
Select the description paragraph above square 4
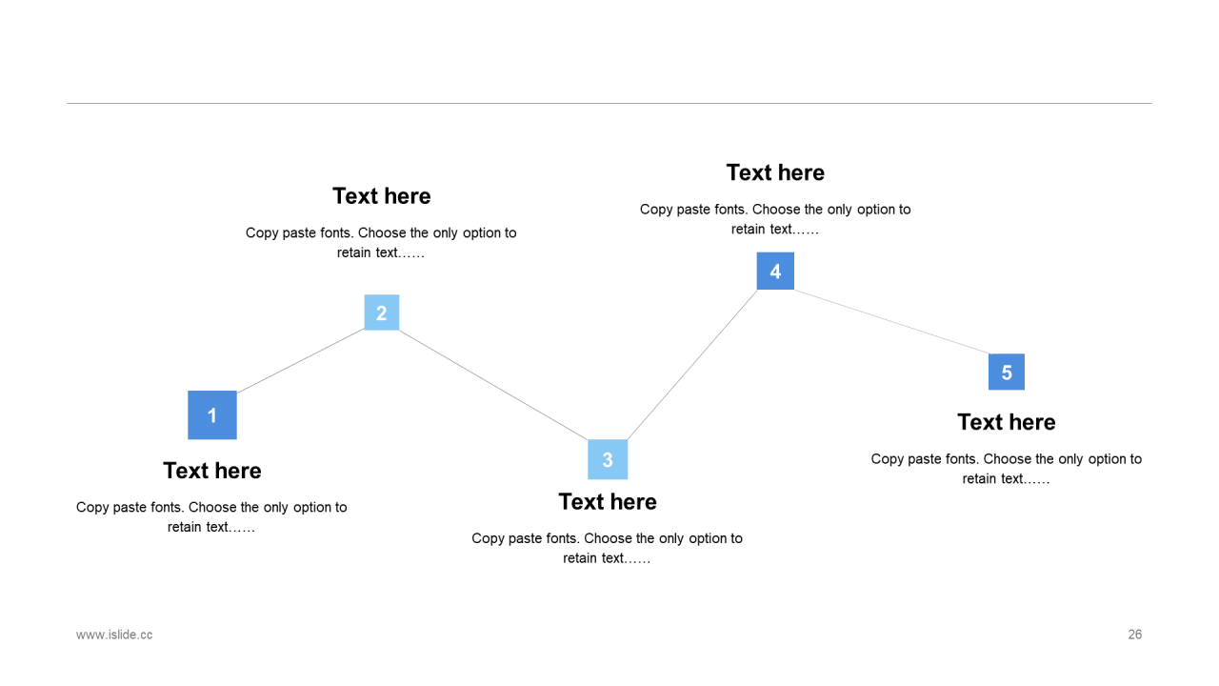775,219
